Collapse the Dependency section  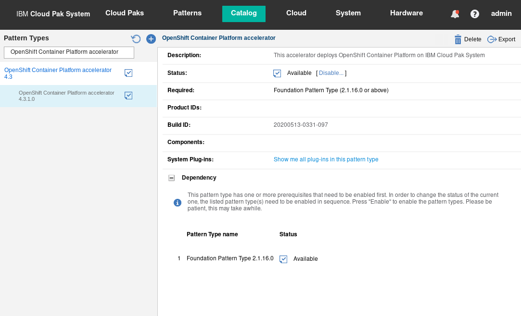[x=171, y=178]
